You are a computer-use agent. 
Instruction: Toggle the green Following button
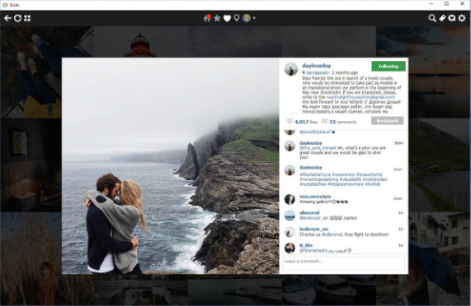point(389,66)
